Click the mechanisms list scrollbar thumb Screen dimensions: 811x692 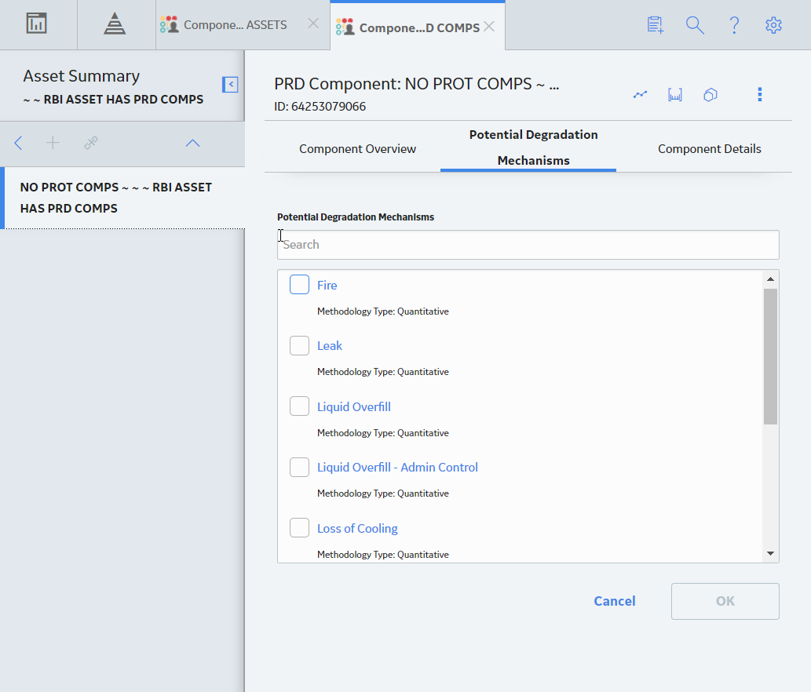[770, 357]
